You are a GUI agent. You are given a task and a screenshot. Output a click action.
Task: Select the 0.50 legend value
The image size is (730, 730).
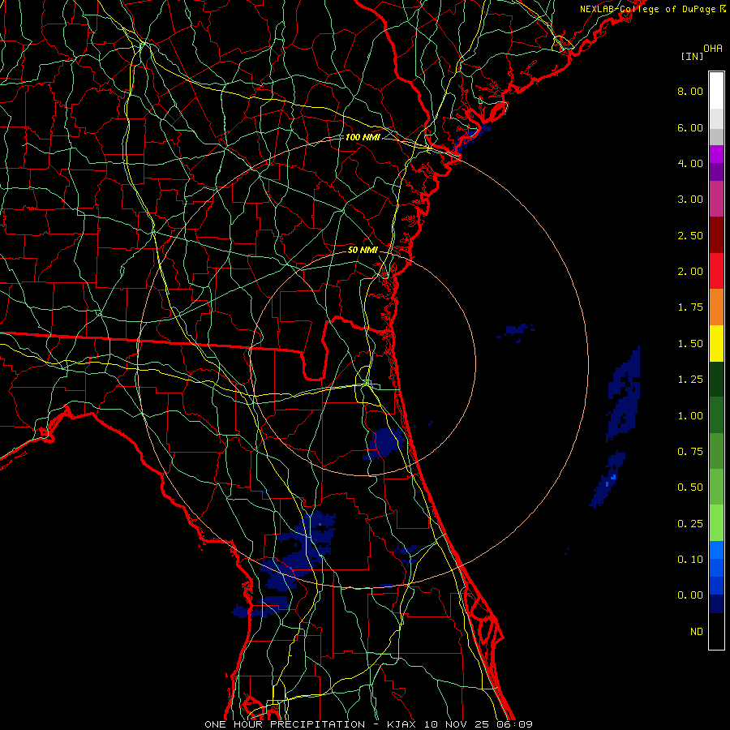click(x=690, y=487)
